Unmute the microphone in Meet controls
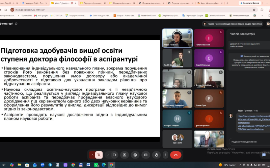Screen dimensions: 270x168 click(99, 155)
